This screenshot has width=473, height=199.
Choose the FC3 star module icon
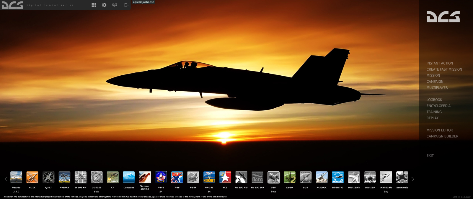[x=225, y=178]
